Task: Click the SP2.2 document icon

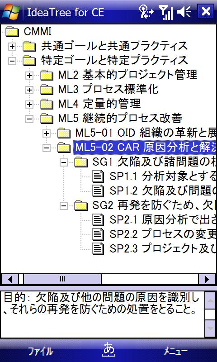Action: click(x=98, y=234)
